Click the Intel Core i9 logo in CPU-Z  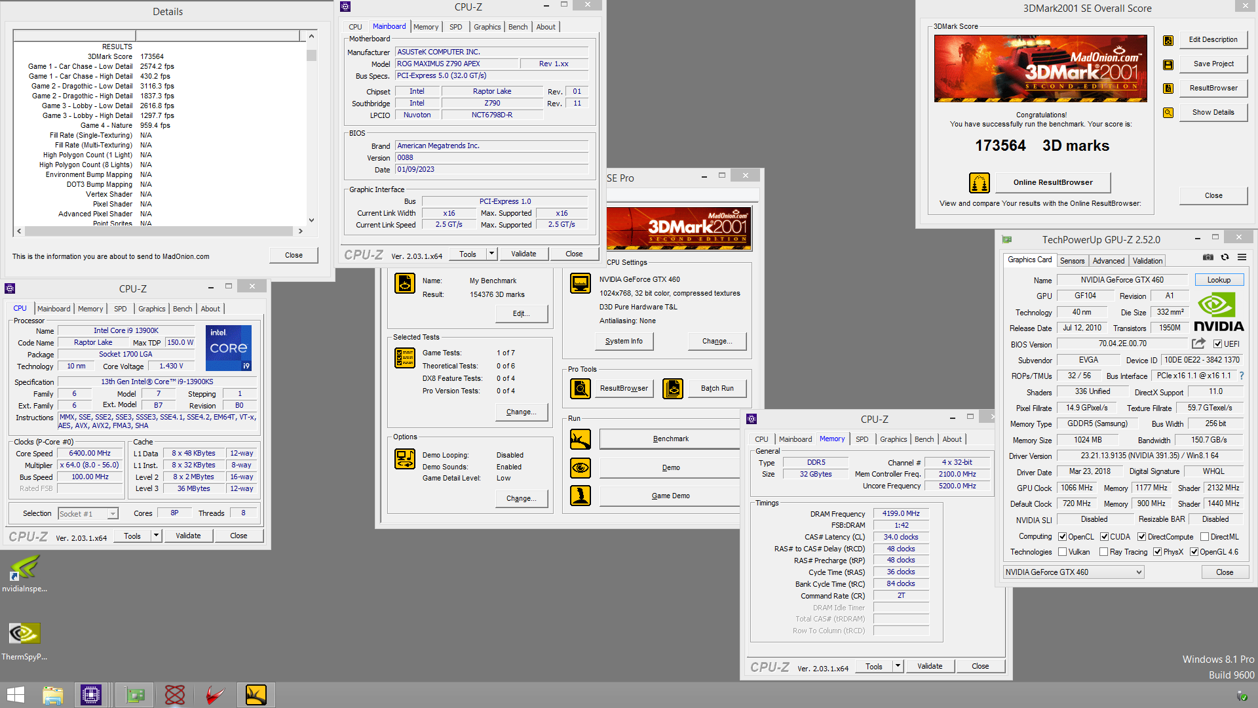point(229,348)
